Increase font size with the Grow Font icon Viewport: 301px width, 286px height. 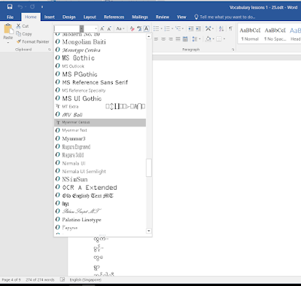click(102, 29)
